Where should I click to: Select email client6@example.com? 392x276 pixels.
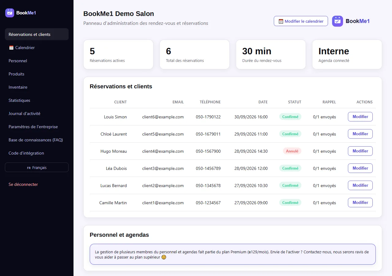click(163, 117)
